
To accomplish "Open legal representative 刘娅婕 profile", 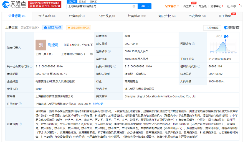I will point(53,45).
